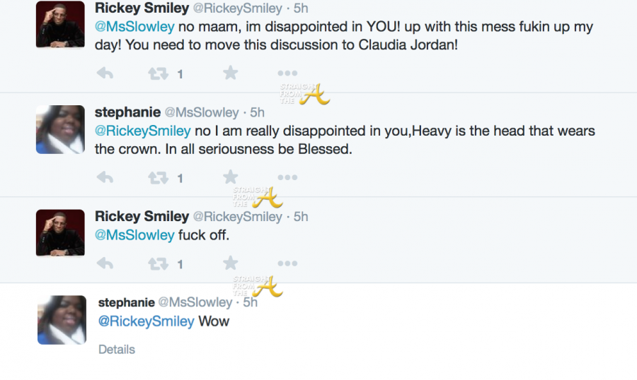Viewport: 637px width, 380px height.
Task: Favorite Rickey's short two-word tweet
Action: (x=230, y=263)
